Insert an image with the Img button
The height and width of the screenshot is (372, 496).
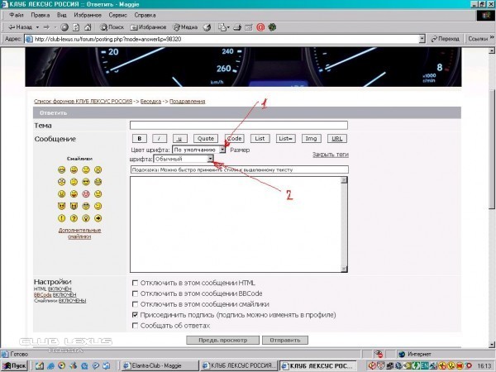click(x=311, y=138)
